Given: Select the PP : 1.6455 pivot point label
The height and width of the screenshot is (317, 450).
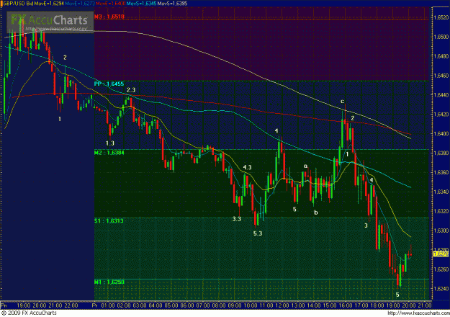Looking at the screenshot, I should pyautogui.click(x=109, y=84).
